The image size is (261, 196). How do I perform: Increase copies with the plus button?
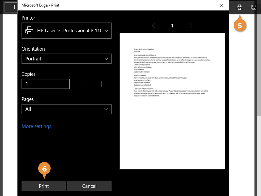pos(101,84)
